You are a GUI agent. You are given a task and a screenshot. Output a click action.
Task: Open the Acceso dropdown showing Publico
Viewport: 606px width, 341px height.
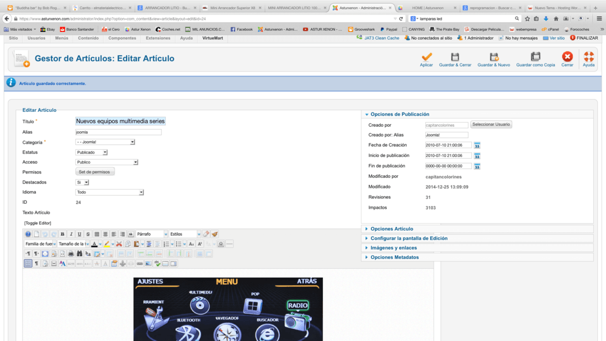click(x=107, y=162)
